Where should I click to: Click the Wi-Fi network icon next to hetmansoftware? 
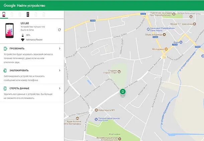pyautogui.click(x=23, y=40)
